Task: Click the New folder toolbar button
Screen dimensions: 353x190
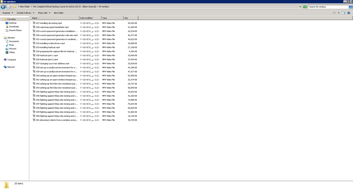Action: [x=58, y=13]
